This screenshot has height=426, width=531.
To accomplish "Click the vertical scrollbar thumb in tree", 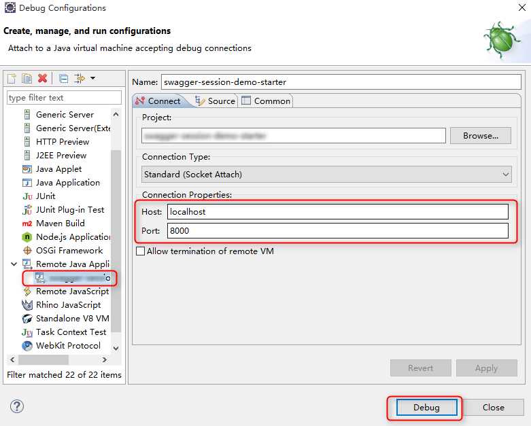I will (116, 241).
